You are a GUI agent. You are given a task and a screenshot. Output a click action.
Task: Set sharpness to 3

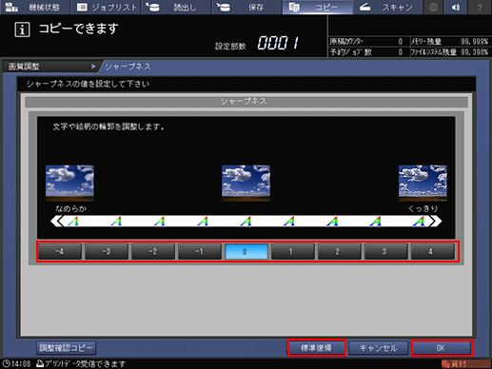click(385, 252)
